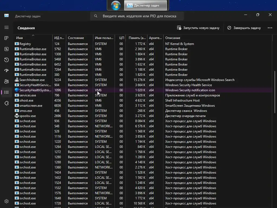
Task: Select the smartscreen.exe row
Action: pos(143,105)
